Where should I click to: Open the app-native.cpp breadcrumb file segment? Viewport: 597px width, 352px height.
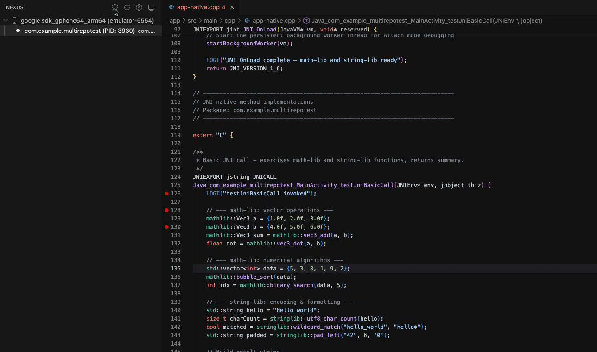pyautogui.click(x=274, y=21)
